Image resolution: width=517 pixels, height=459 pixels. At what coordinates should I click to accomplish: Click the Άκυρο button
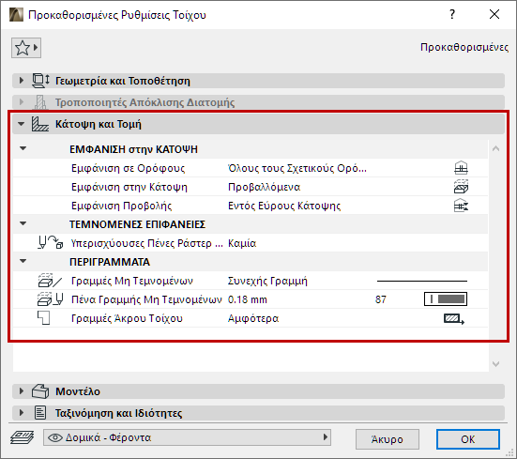tap(388, 439)
